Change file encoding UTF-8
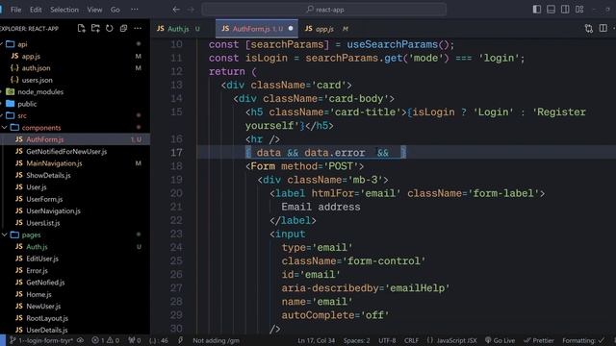 tap(387, 340)
